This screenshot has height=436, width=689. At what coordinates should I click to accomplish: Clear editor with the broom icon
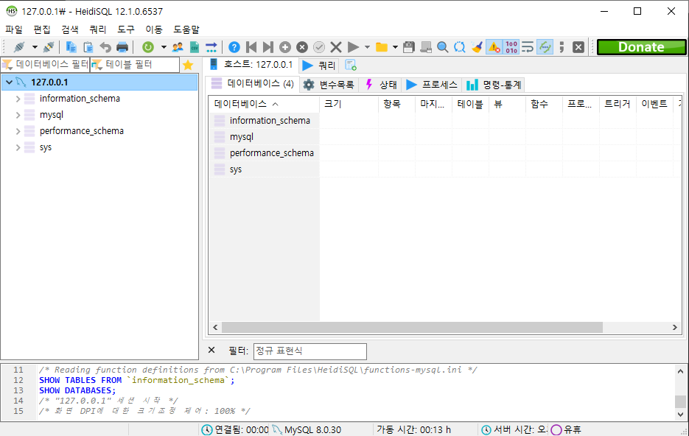click(477, 47)
